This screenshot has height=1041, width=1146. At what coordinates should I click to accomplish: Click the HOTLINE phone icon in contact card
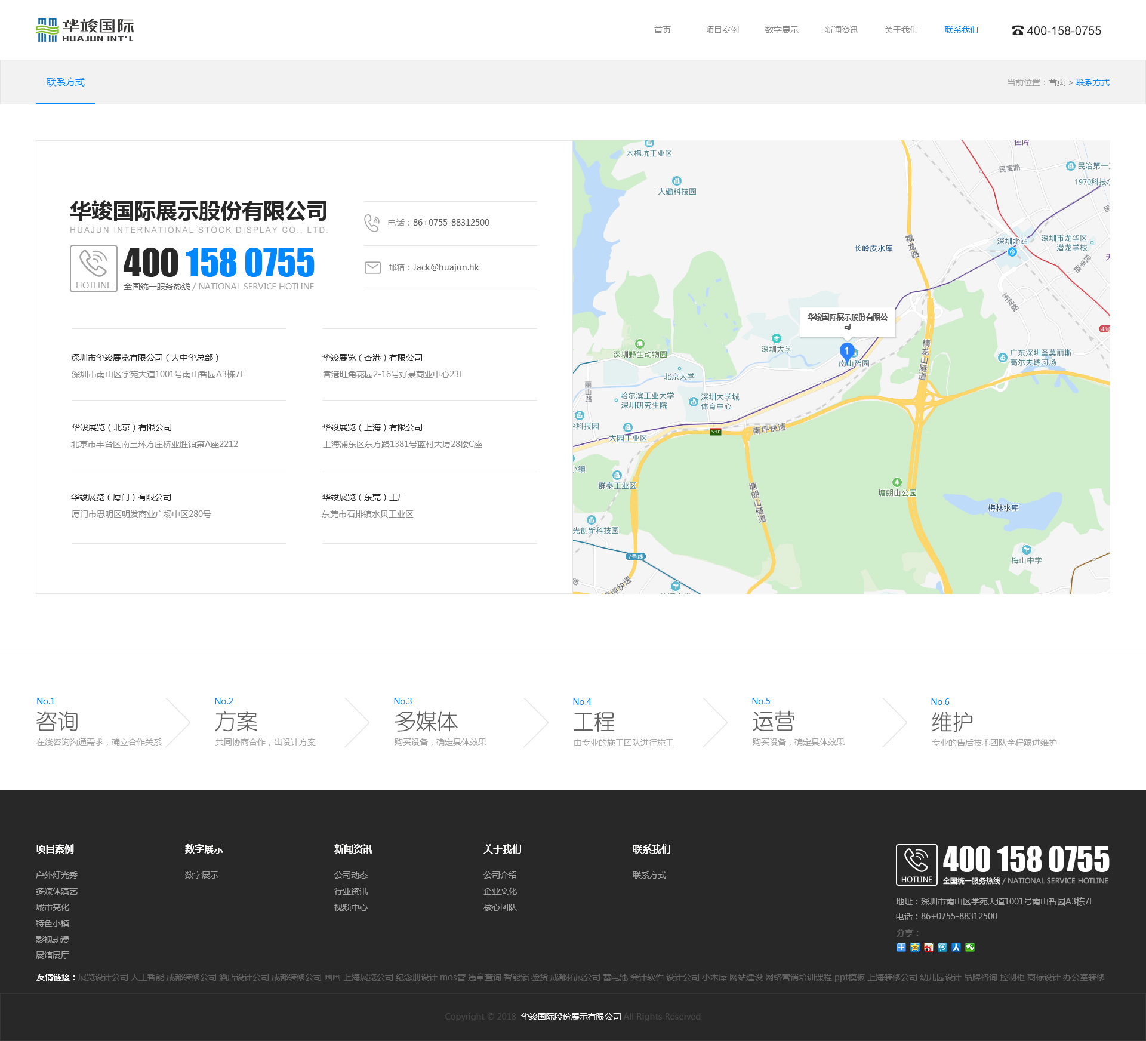(x=94, y=268)
